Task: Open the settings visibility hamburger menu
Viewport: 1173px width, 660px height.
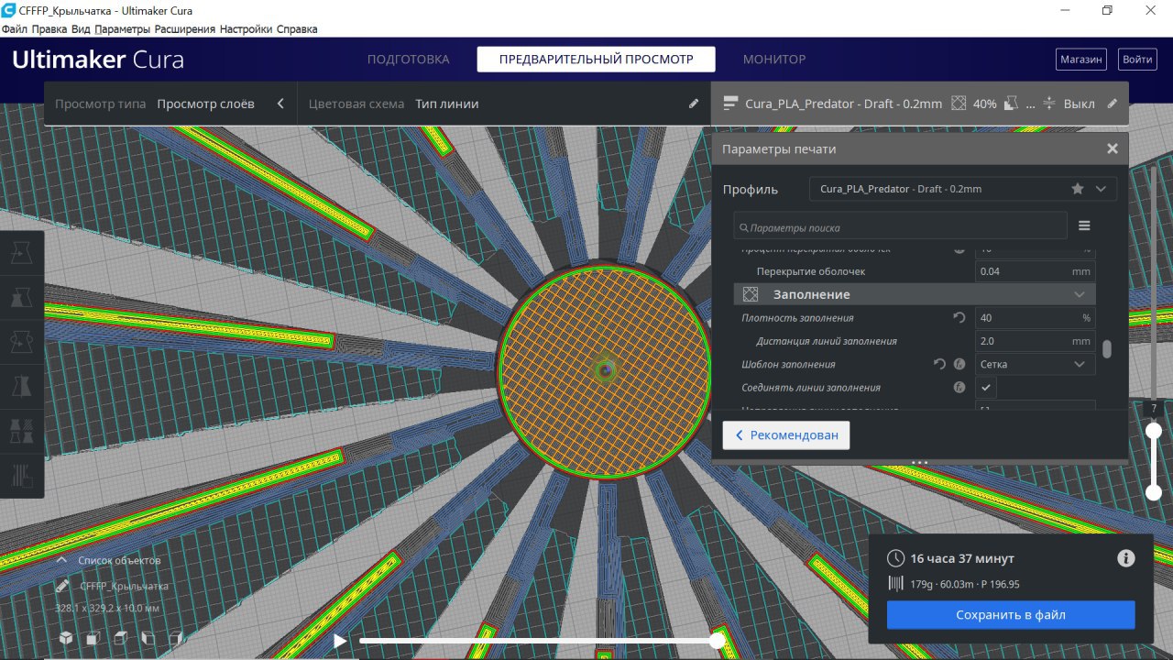Action: [x=1084, y=225]
